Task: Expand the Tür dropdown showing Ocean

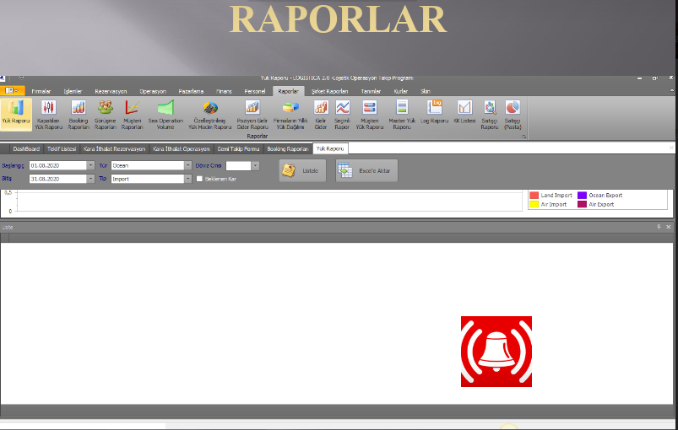Action: (x=187, y=166)
